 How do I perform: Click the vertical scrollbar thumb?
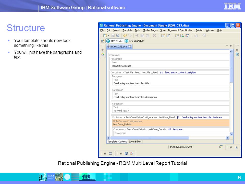231,67
